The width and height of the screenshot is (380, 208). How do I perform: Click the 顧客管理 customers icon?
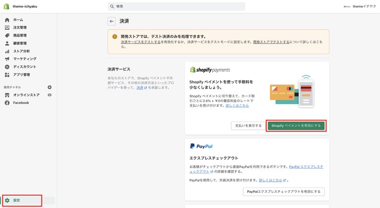7,43
